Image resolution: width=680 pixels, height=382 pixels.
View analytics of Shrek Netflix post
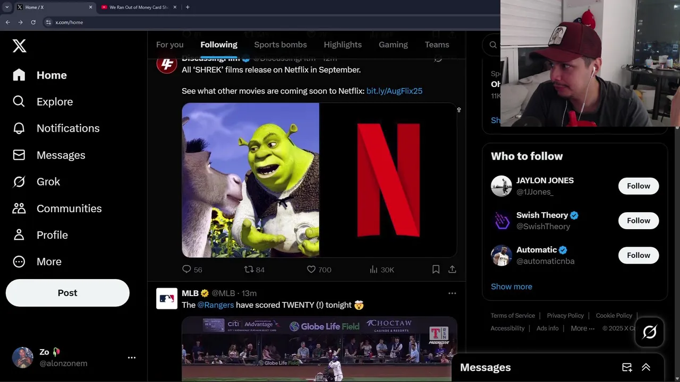click(x=382, y=270)
